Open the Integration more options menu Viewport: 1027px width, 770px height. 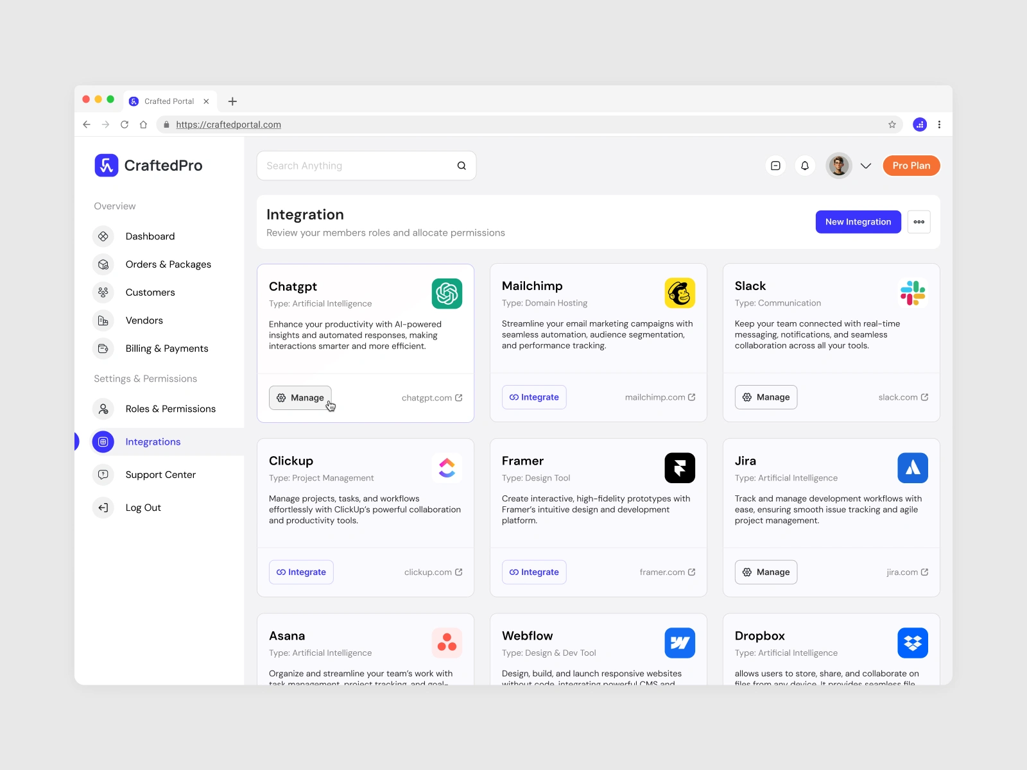[x=919, y=222]
